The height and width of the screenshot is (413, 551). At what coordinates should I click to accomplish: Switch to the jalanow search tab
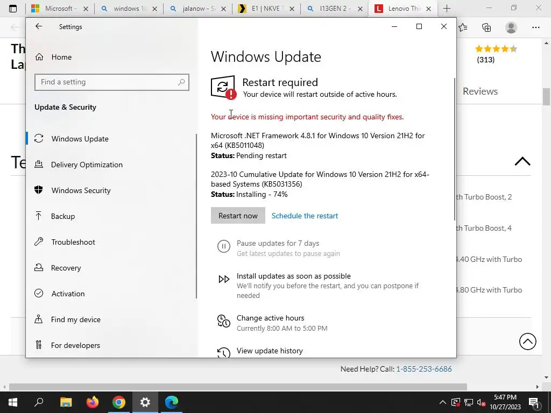click(197, 9)
